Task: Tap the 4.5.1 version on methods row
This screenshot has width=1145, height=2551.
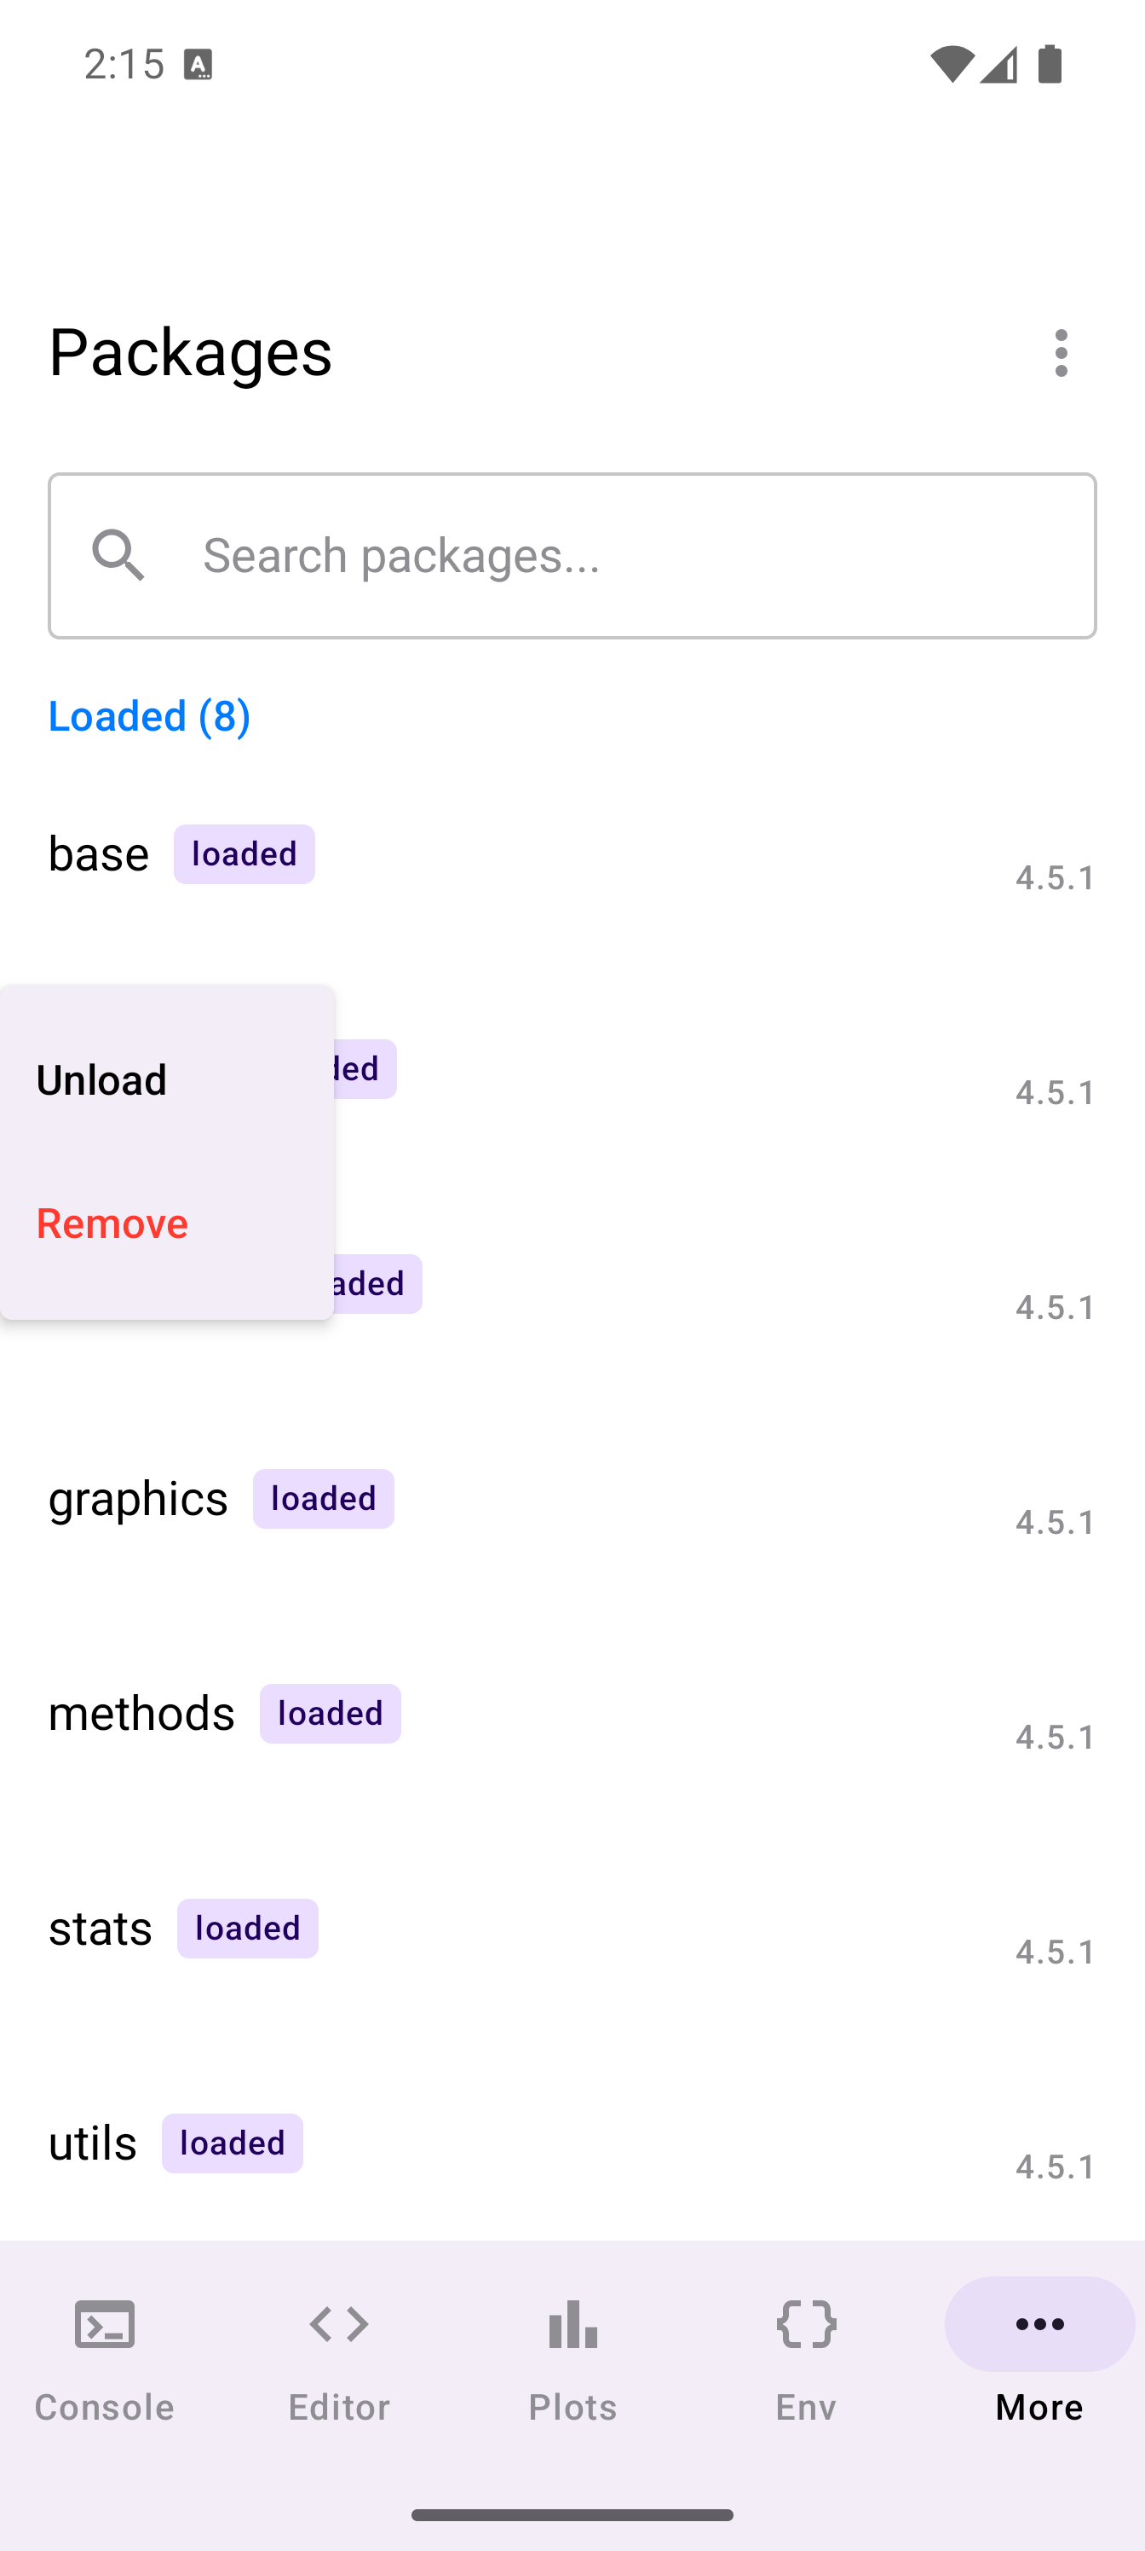Action: (1054, 1736)
